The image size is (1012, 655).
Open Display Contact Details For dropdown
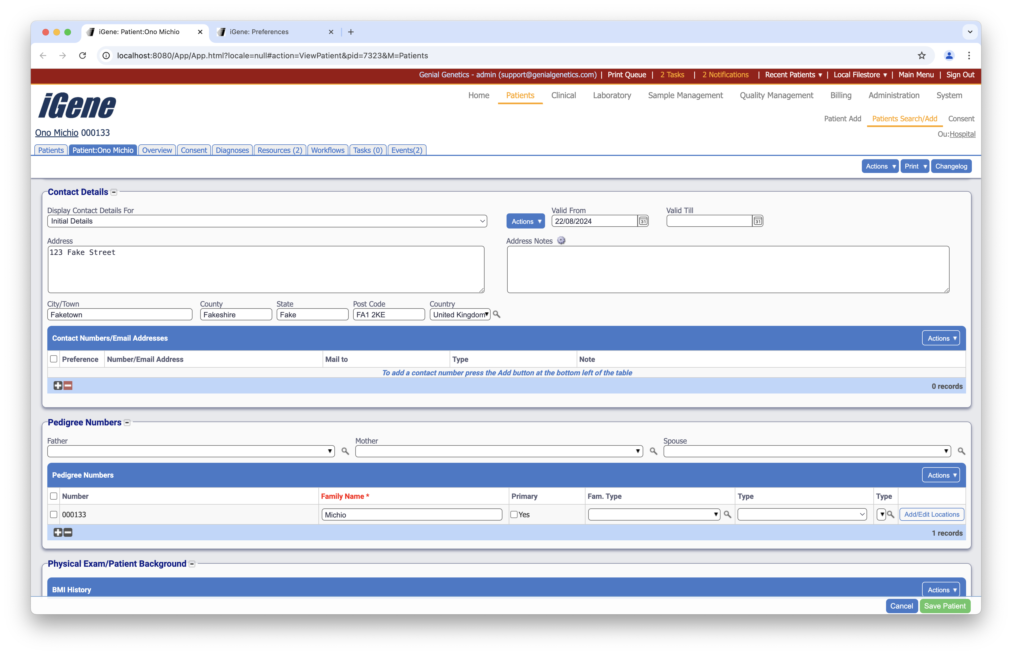coord(266,221)
